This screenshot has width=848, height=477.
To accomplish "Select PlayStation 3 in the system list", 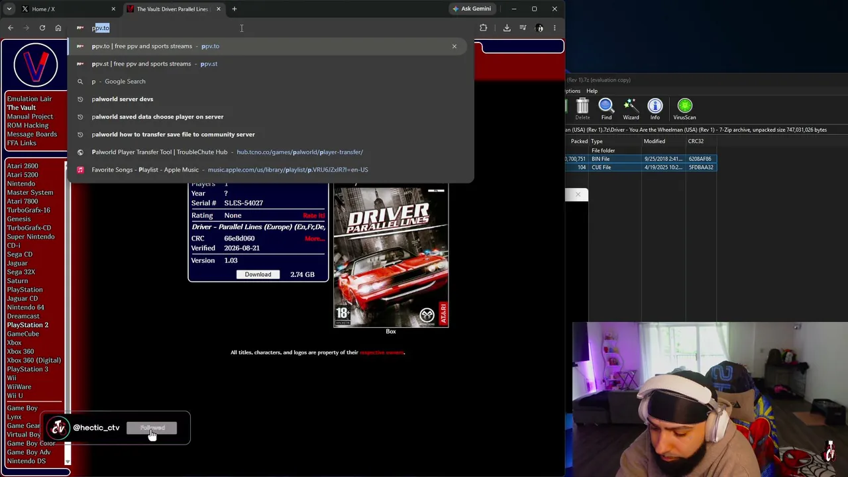I will (x=27, y=369).
